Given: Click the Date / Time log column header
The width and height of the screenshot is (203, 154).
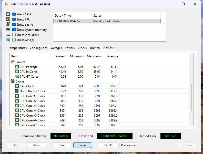Looking at the screenshot, I should pos(73,16).
